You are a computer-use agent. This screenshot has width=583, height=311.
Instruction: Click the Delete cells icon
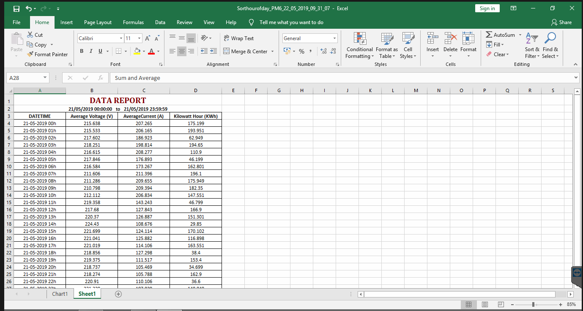coord(450,38)
